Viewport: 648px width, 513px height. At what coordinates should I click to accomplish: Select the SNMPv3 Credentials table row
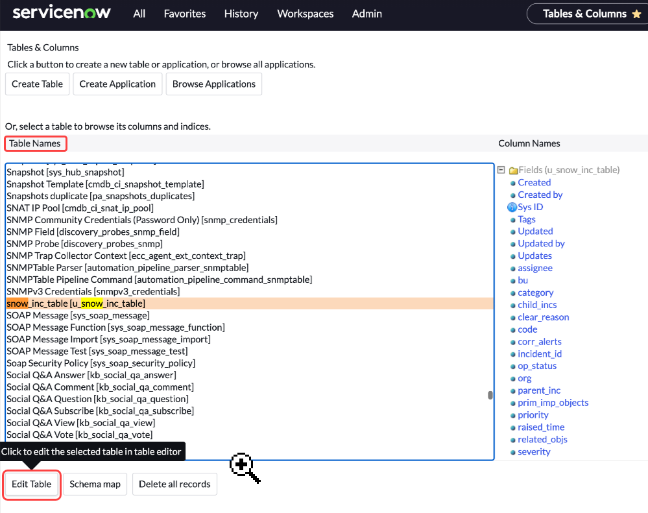coord(250,292)
